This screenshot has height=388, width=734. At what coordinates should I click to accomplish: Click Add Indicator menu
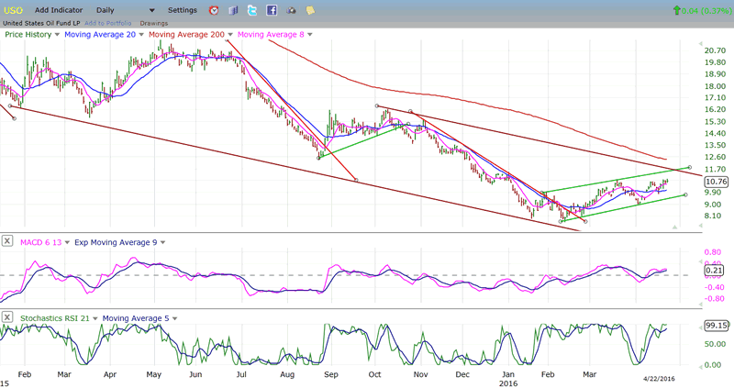point(60,10)
